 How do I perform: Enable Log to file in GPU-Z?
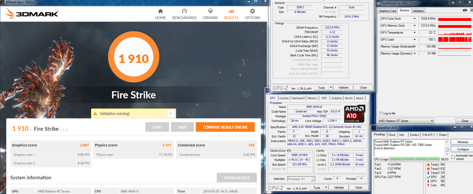[x=381, y=113]
